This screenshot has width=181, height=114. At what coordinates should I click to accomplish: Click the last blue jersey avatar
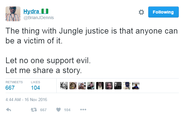pos(136,86)
